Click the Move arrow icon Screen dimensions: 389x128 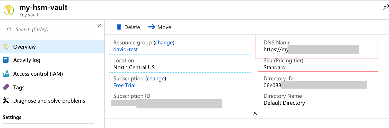pos(152,27)
